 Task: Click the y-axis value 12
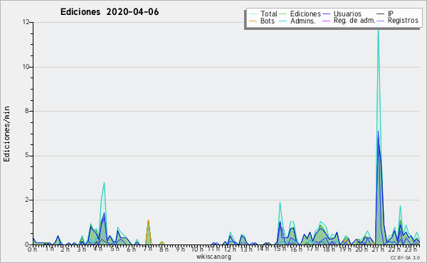click(26, 22)
